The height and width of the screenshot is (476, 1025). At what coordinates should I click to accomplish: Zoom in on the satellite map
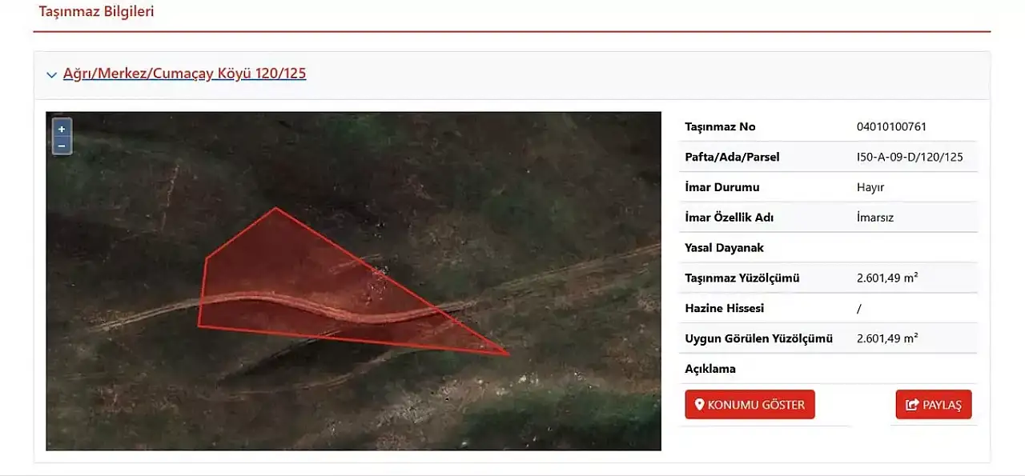pyautogui.click(x=62, y=129)
